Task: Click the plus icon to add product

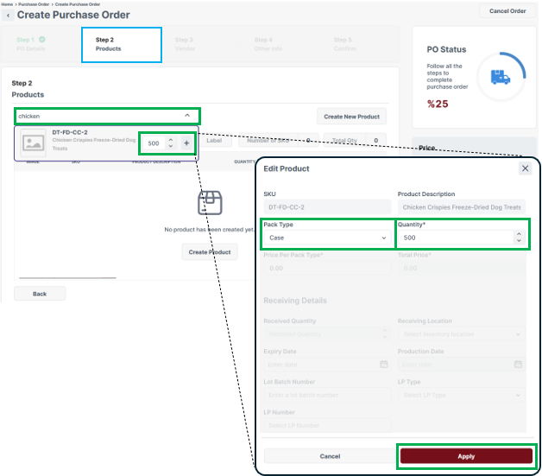Action: [186, 143]
